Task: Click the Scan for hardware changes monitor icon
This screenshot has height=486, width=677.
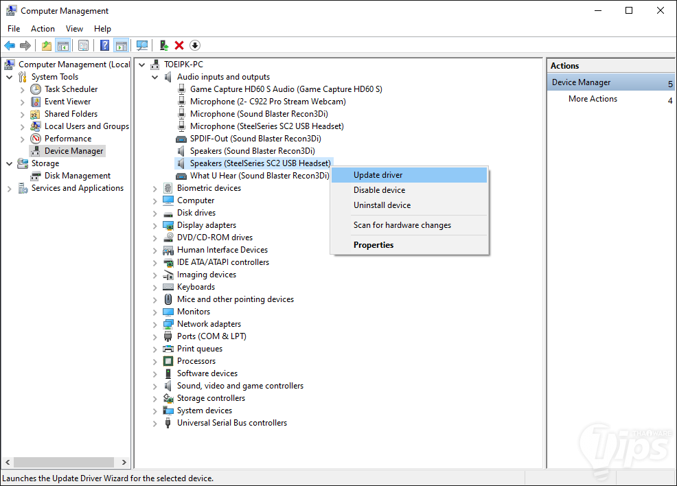Action: click(142, 45)
